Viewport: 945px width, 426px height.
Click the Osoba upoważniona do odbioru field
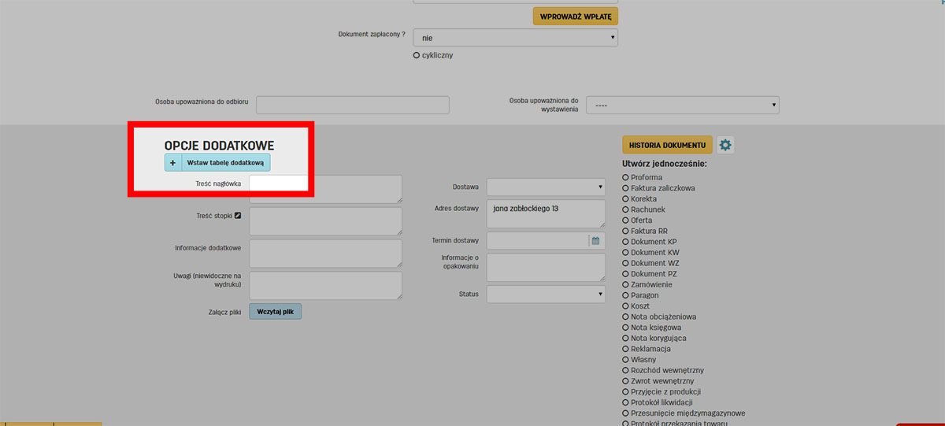(352, 105)
